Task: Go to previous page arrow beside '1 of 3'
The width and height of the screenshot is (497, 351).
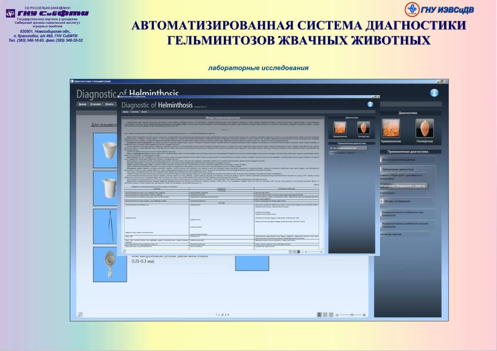Action: (217, 315)
